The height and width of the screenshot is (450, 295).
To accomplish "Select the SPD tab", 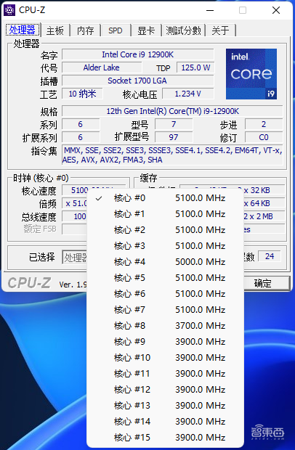I will pos(116,30).
